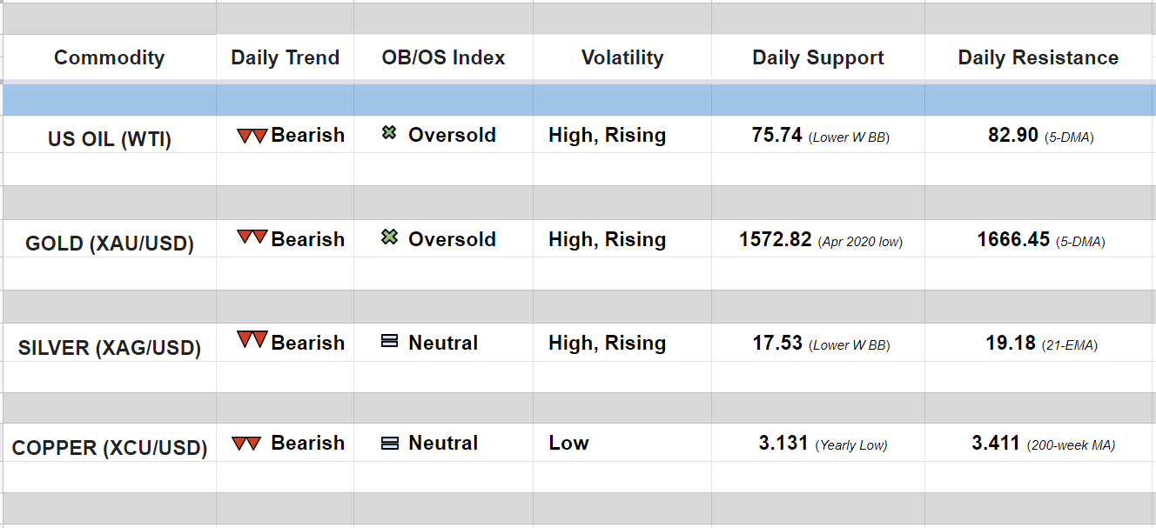Select the US OIL (WTI) cell

pyautogui.click(x=110, y=137)
